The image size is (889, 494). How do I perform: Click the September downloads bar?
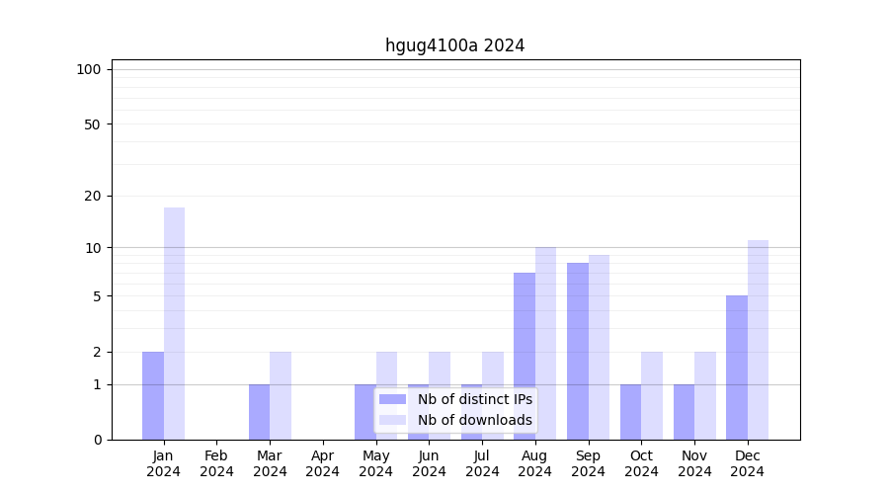tap(599, 347)
